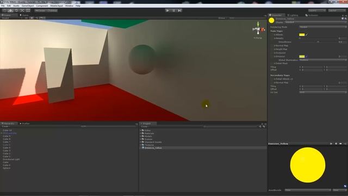Image resolution: width=348 pixels, height=196 pixels.
Task: Click the Emissive_Yellow preview sphere
Action: pyautogui.click(x=308, y=165)
